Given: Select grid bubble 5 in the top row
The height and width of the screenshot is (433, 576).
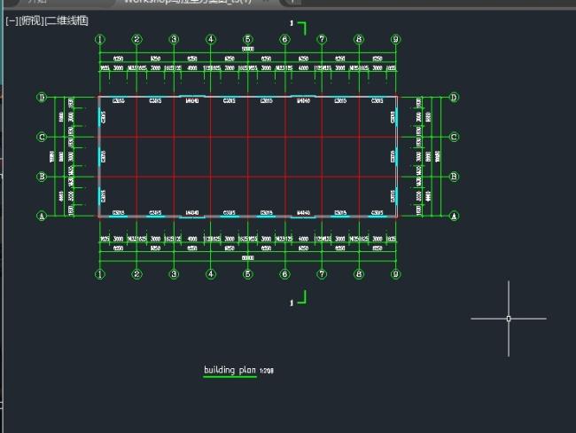Looking at the screenshot, I should (x=248, y=39).
